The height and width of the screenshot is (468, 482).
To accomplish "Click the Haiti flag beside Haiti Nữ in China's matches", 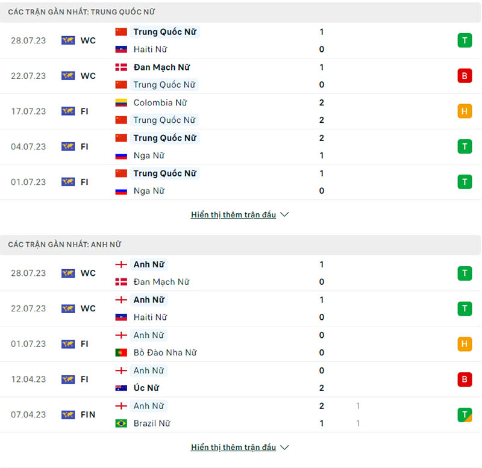I will click(121, 49).
